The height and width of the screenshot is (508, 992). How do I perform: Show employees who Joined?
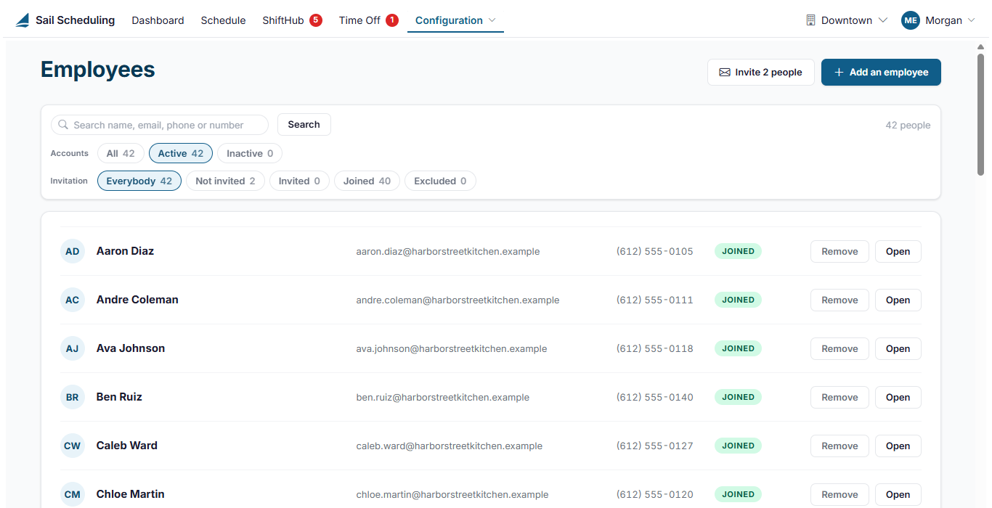(x=367, y=181)
